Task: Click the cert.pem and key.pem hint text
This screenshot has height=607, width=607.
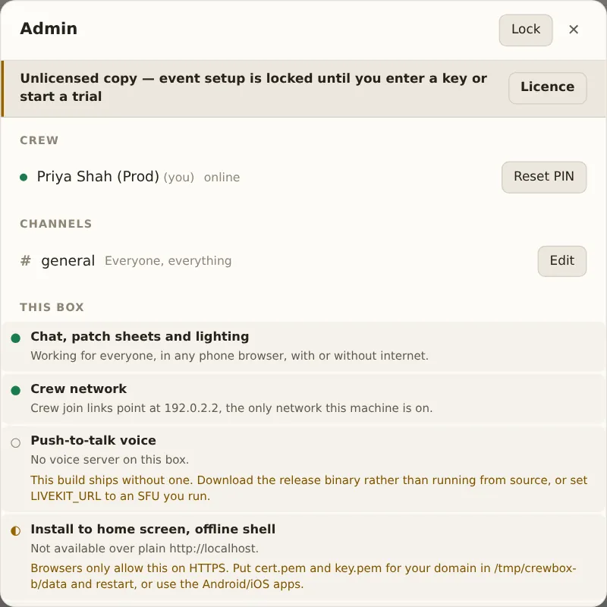Action: pos(303,576)
